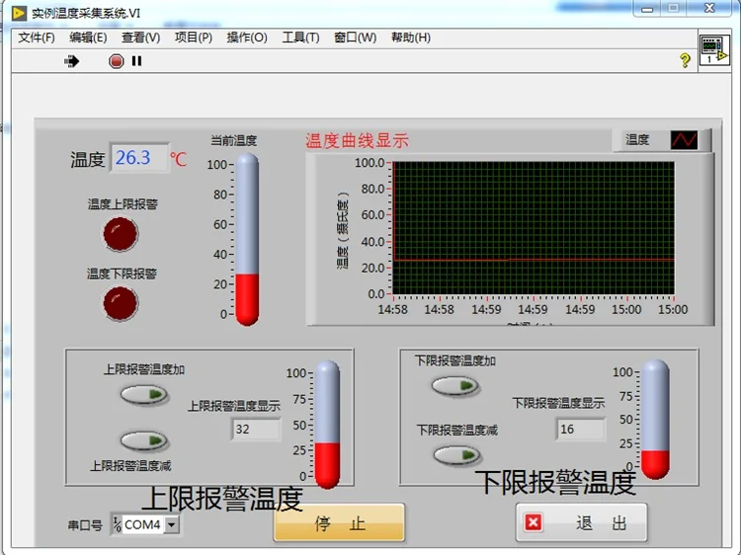
Task: Open the 文件(F) menu
Action: click(x=37, y=38)
